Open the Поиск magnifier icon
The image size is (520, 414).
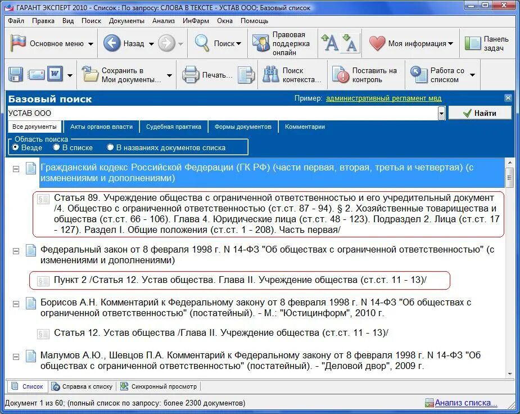tap(202, 43)
